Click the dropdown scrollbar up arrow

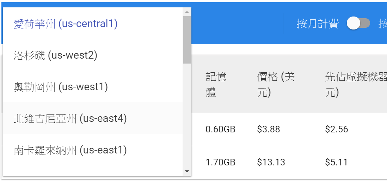[187, 12]
